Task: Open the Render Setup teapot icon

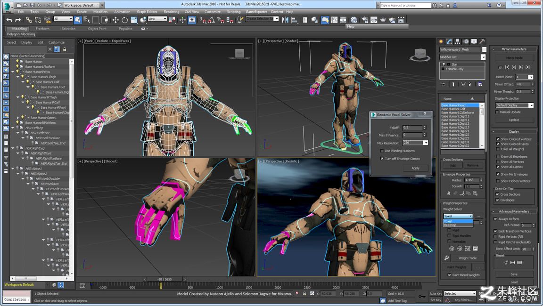Action: (x=365, y=20)
